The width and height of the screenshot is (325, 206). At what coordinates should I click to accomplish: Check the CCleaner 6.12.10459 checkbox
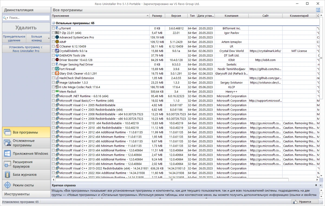[54, 46]
